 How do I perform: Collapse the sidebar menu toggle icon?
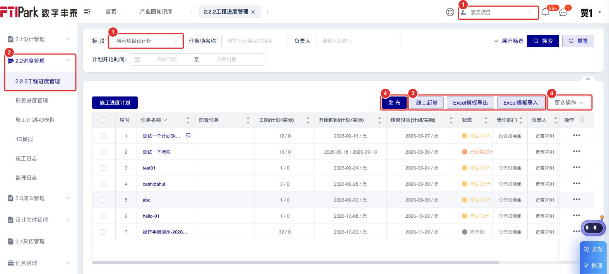pos(87,12)
